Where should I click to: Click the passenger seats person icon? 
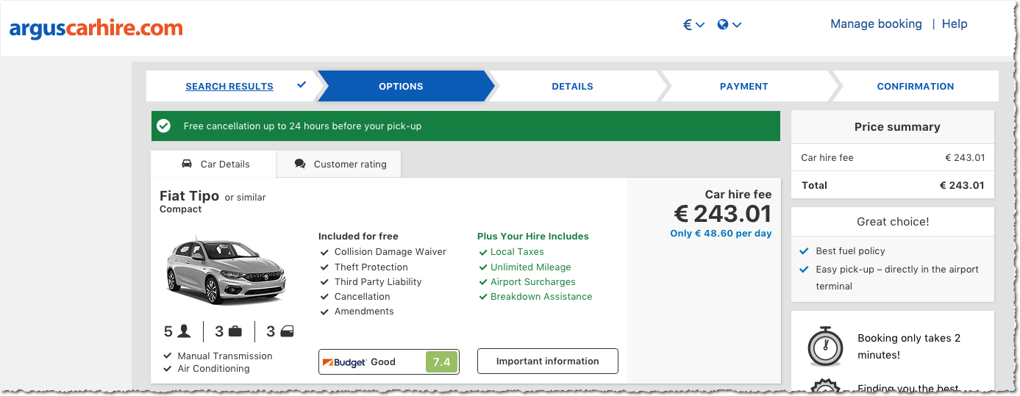[x=184, y=331]
